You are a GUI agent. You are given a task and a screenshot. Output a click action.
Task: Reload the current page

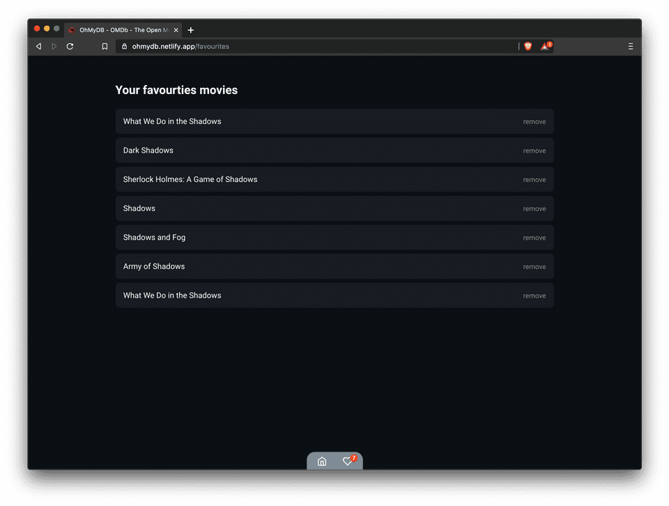[x=70, y=47]
